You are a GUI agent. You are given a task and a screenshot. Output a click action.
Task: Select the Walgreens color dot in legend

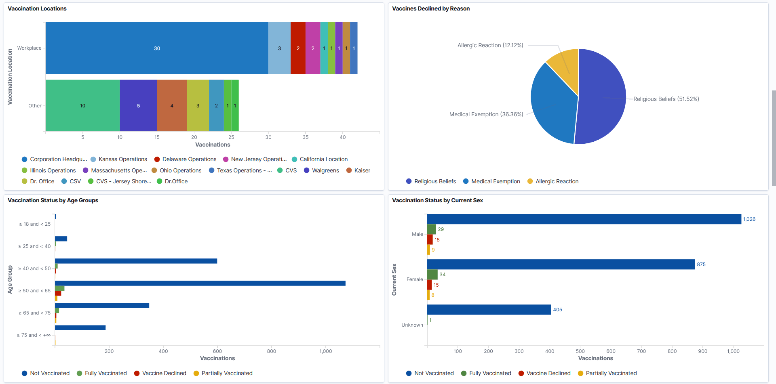[306, 170]
